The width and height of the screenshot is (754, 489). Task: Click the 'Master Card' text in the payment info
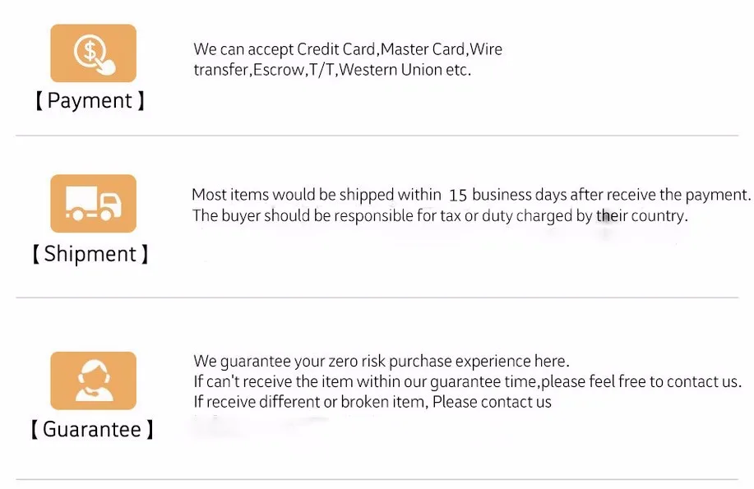(423, 49)
